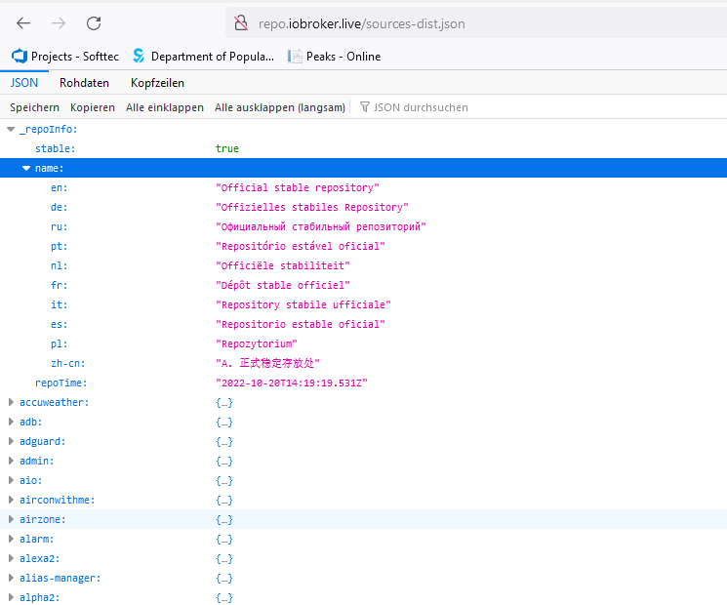727x605 pixels.
Task: Open the insecure connection lock icon
Action: (241, 23)
